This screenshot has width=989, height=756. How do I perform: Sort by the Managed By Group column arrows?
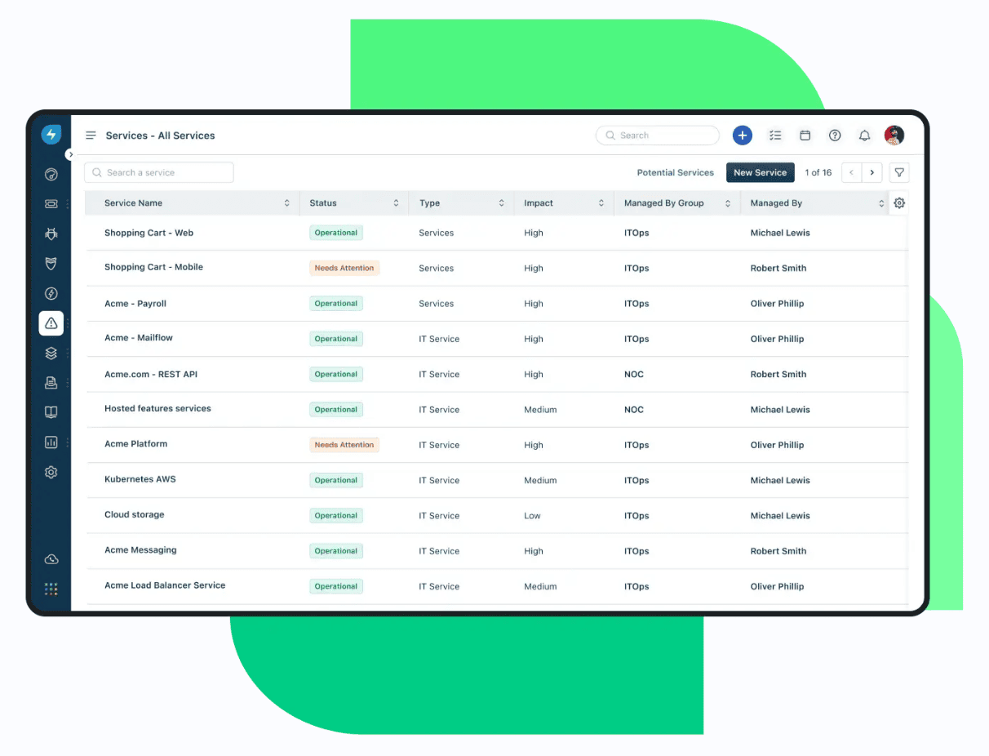click(728, 203)
